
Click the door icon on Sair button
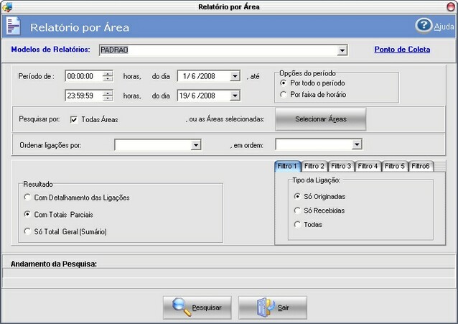click(x=265, y=307)
